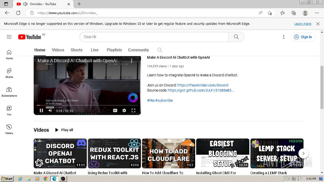Launch Internet Explorer from the taskbar
The image size is (324, 182).
click(20, 179)
